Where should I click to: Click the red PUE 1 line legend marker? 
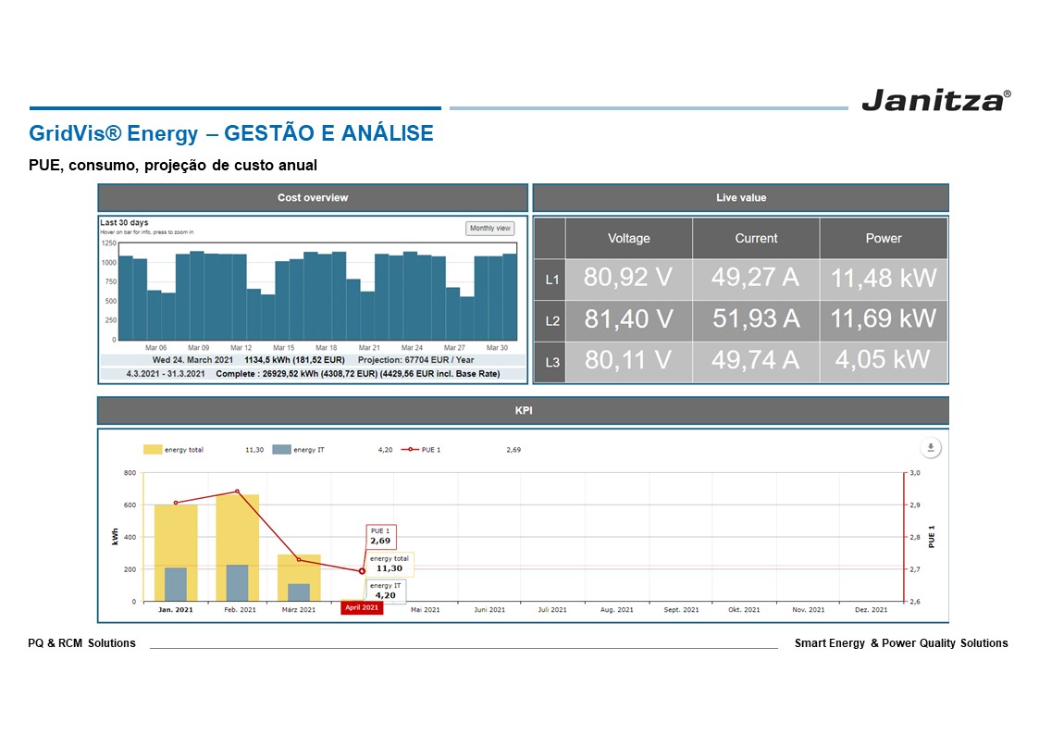pyautogui.click(x=410, y=450)
